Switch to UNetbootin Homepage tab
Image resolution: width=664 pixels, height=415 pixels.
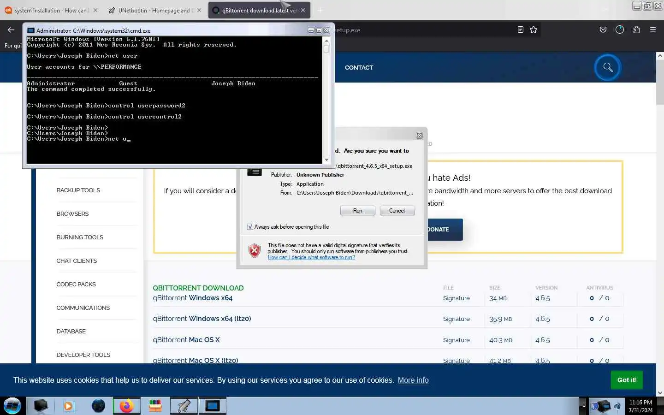(154, 10)
